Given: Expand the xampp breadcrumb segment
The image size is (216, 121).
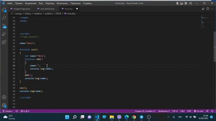Looking at the screenshot, I should coord(19,13).
